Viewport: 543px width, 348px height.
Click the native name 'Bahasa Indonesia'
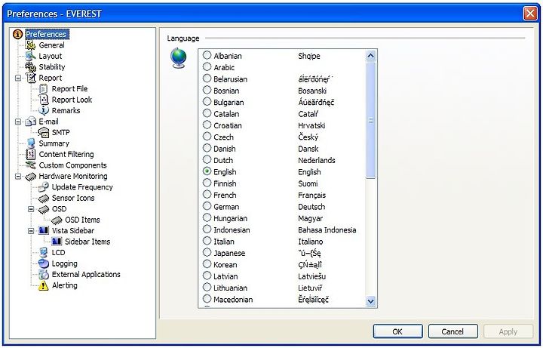pos(327,229)
